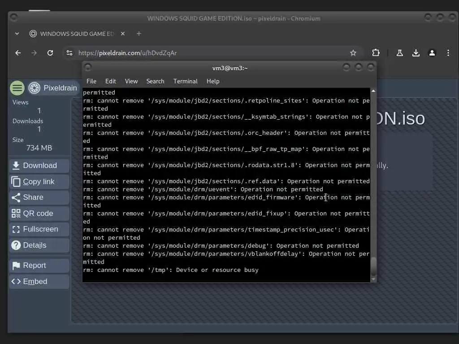Open the profile avatar icon
The width and height of the screenshot is (459, 344).
432,53
